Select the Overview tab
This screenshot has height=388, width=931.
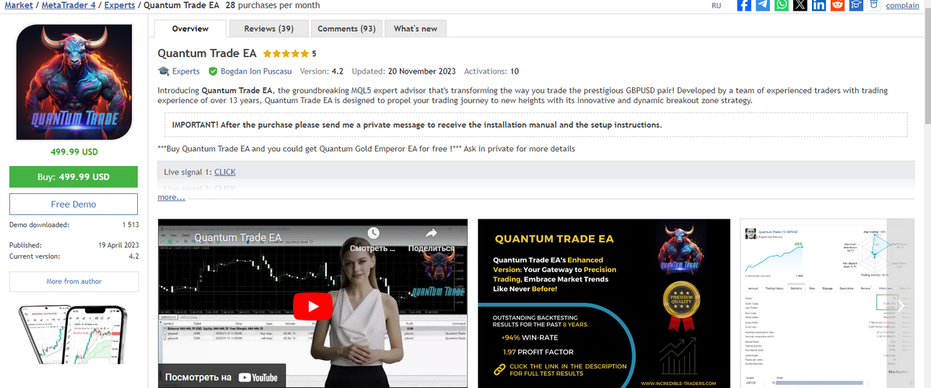click(190, 29)
